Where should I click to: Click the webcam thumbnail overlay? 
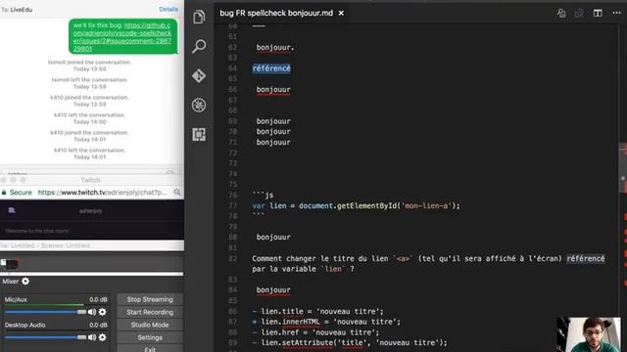[589, 334]
